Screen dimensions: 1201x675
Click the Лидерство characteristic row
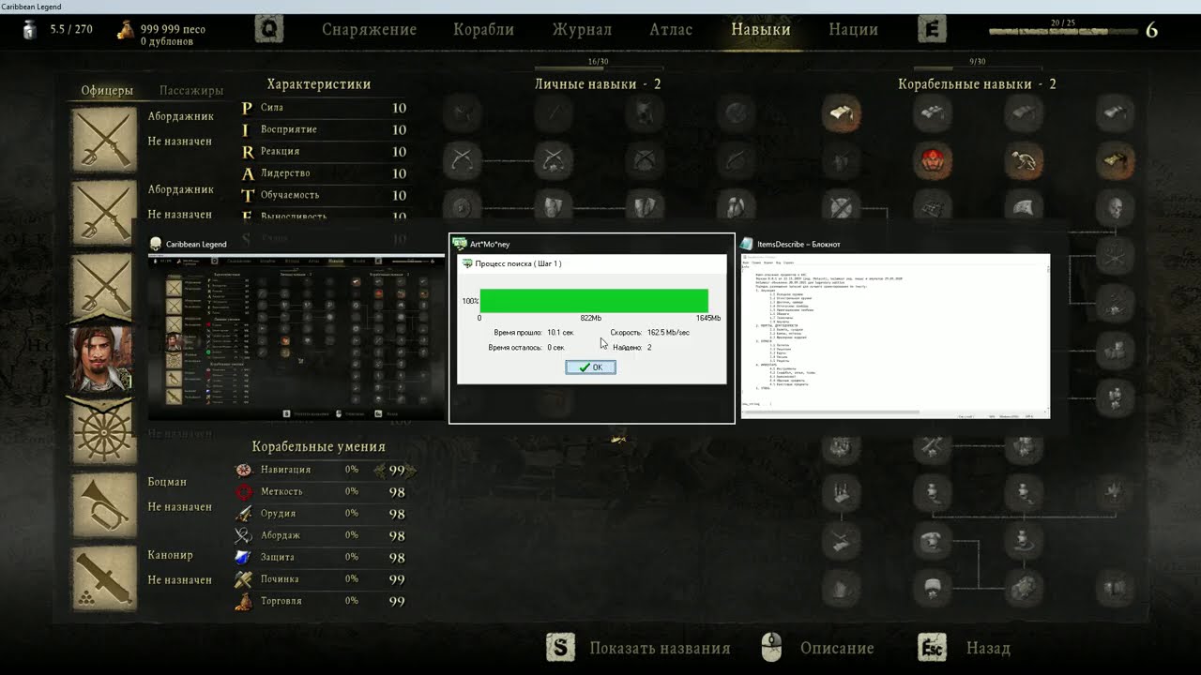[325, 173]
